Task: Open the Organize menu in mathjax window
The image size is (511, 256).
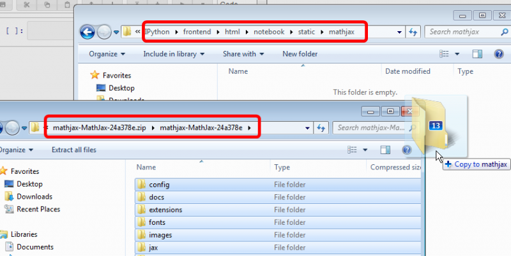Action: point(107,54)
